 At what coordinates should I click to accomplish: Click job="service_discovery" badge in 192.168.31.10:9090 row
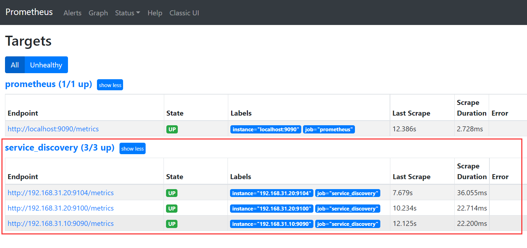pos(348,224)
